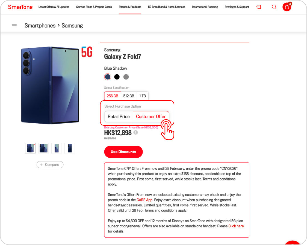The image size is (307, 245).
Task: Select the Customer Offer option
Action: click(x=151, y=117)
